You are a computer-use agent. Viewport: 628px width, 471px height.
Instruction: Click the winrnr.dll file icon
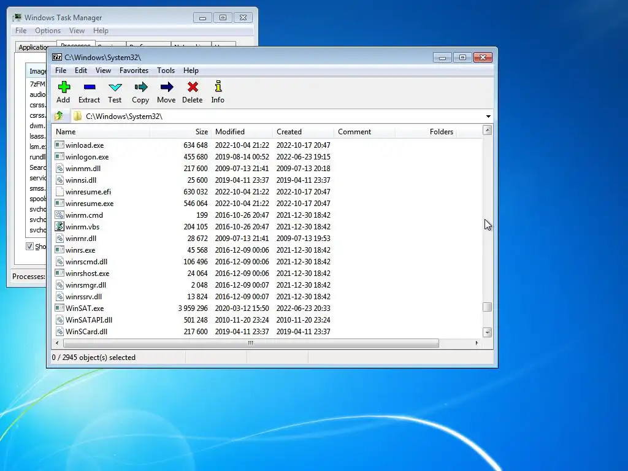[59, 238]
